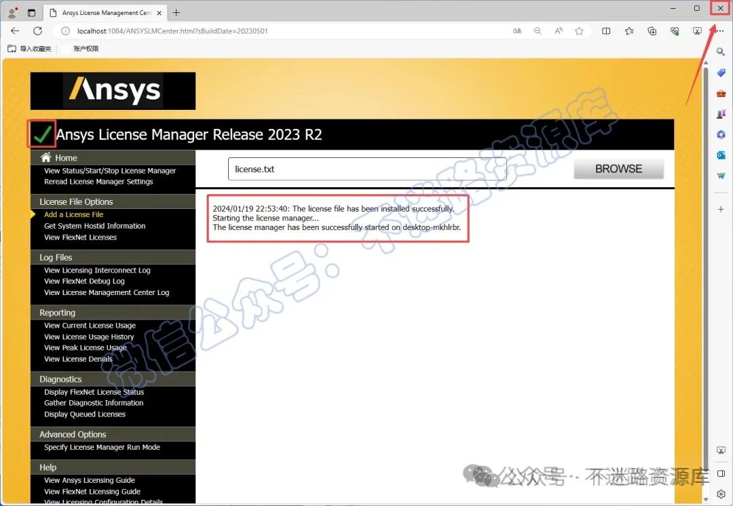
Task: Open split screen icon
Action: click(606, 31)
